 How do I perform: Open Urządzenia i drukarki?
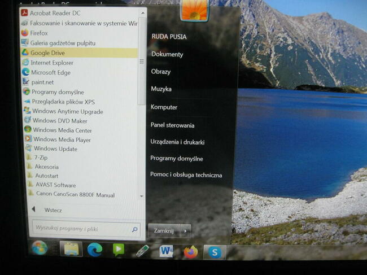(177, 142)
